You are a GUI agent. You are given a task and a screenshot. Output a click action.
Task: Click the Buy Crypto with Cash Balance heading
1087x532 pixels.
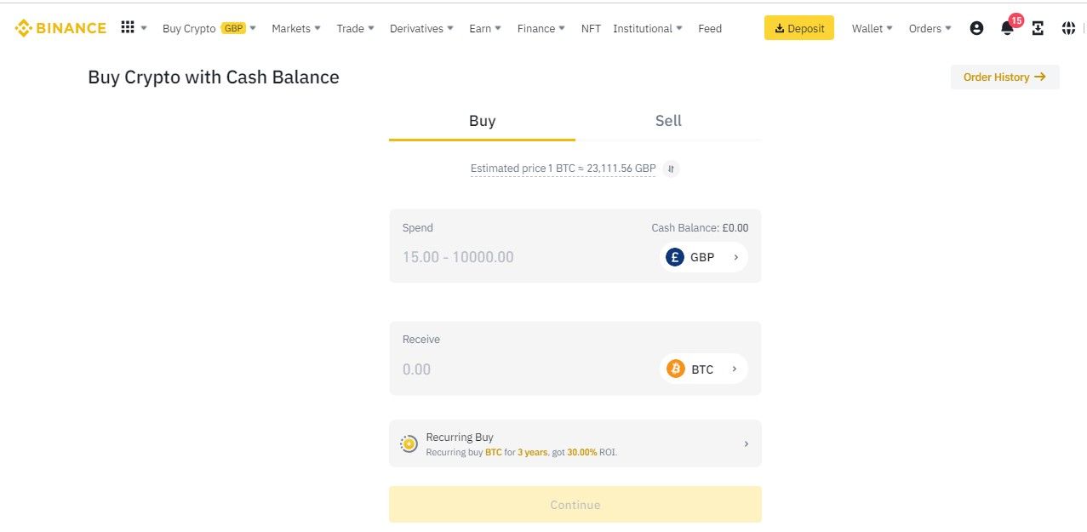pos(214,77)
